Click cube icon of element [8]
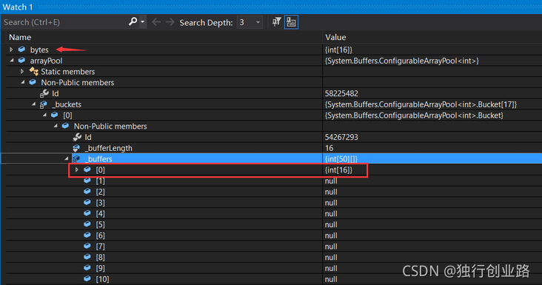The width and height of the screenshot is (542, 285). (x=87, y=257)
